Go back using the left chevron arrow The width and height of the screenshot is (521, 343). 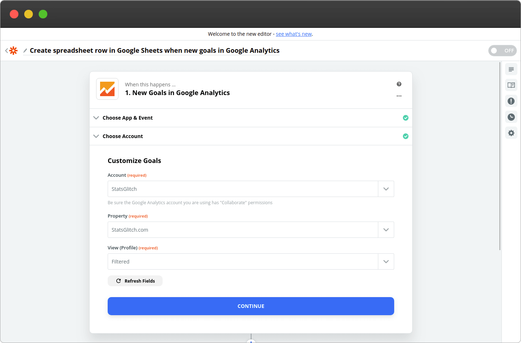coord(7,51)
